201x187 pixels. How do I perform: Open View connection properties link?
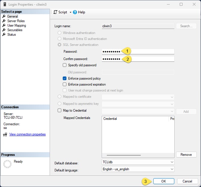click(x=28, y=135)
